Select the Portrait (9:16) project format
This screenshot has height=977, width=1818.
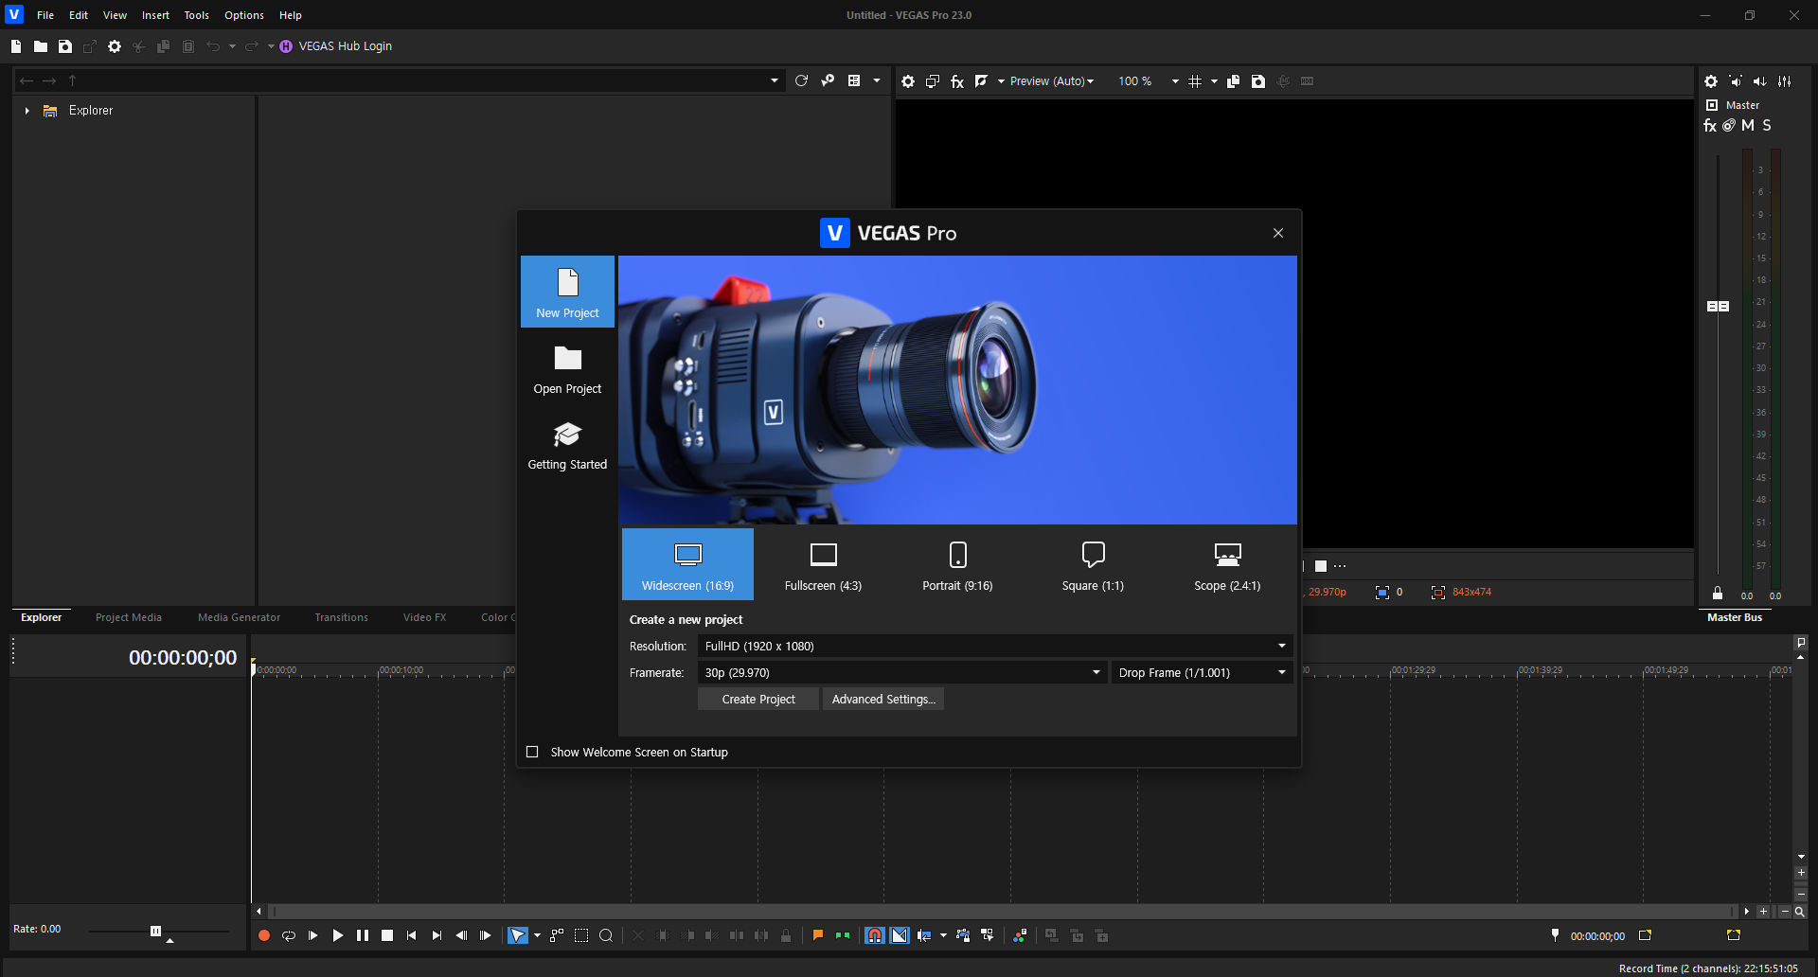pyautogui.click(x=957, y=564)
